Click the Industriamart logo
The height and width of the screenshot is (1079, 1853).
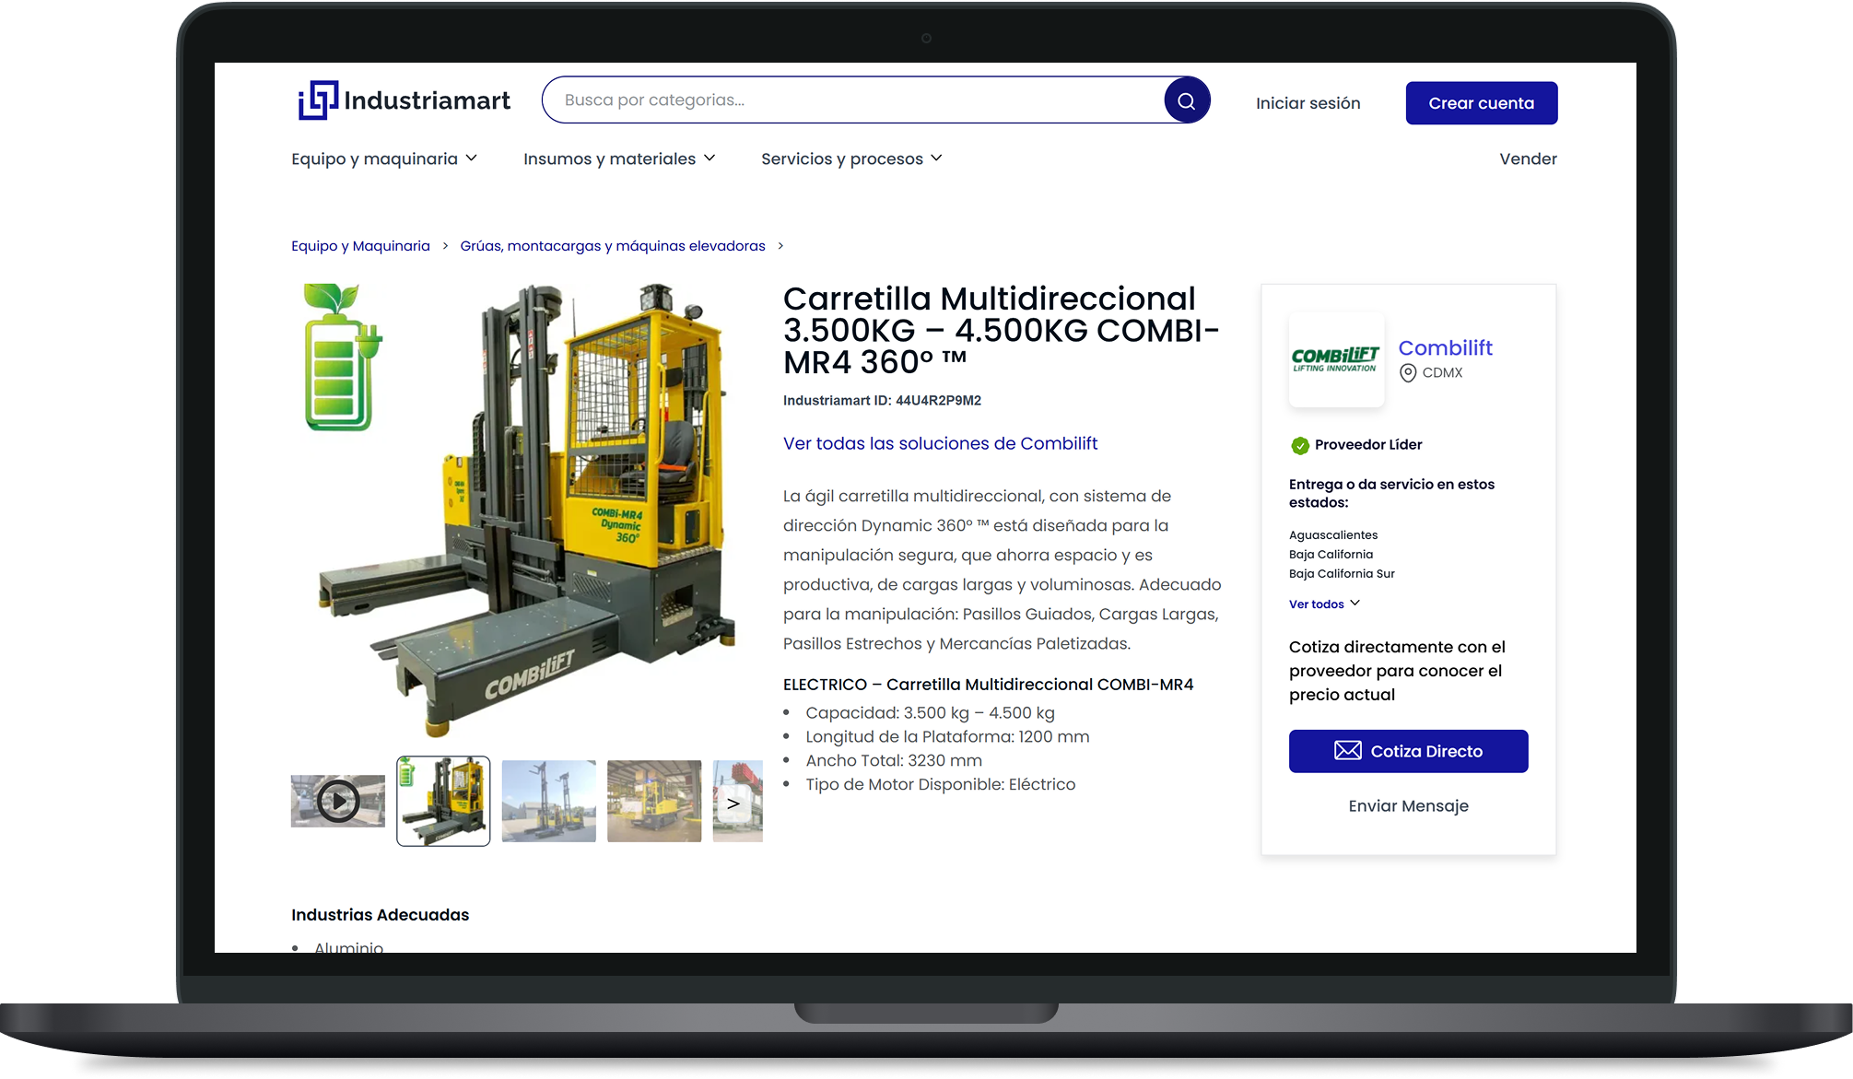[x=404, y=100]
